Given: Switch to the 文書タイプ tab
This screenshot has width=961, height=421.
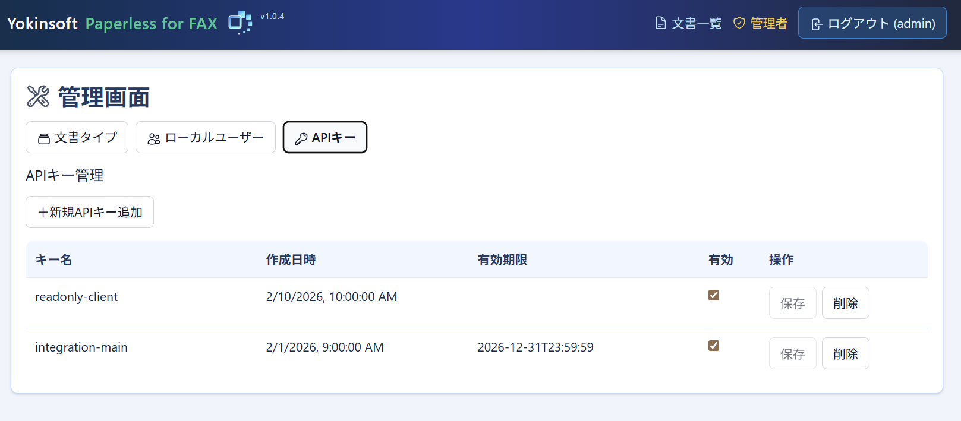Looking at the screenshot, I should tap(77, 137).
